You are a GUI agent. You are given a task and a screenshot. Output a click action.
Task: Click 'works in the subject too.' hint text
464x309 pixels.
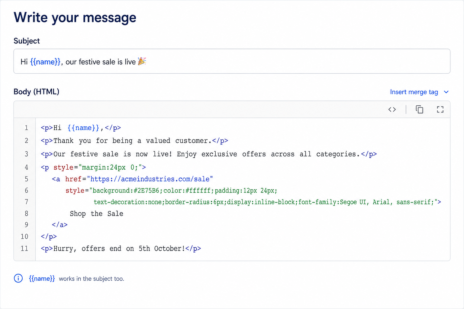[92, 279]
